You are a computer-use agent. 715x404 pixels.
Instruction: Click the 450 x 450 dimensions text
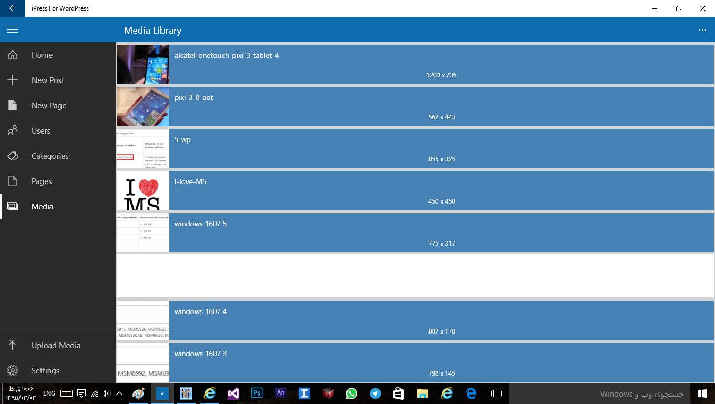442,201
